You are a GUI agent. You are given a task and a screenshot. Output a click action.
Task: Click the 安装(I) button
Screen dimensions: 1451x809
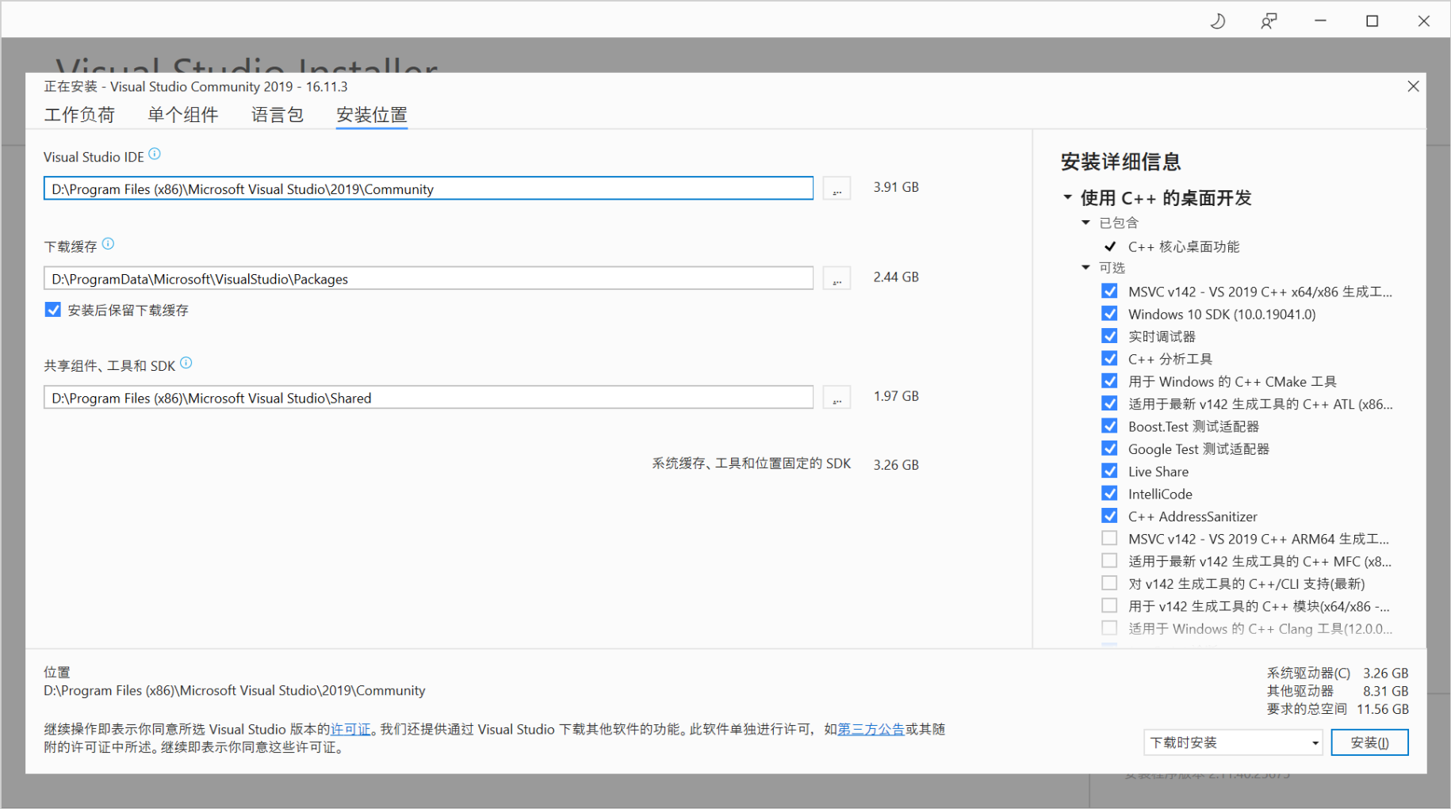click(x=1369, y=742)
